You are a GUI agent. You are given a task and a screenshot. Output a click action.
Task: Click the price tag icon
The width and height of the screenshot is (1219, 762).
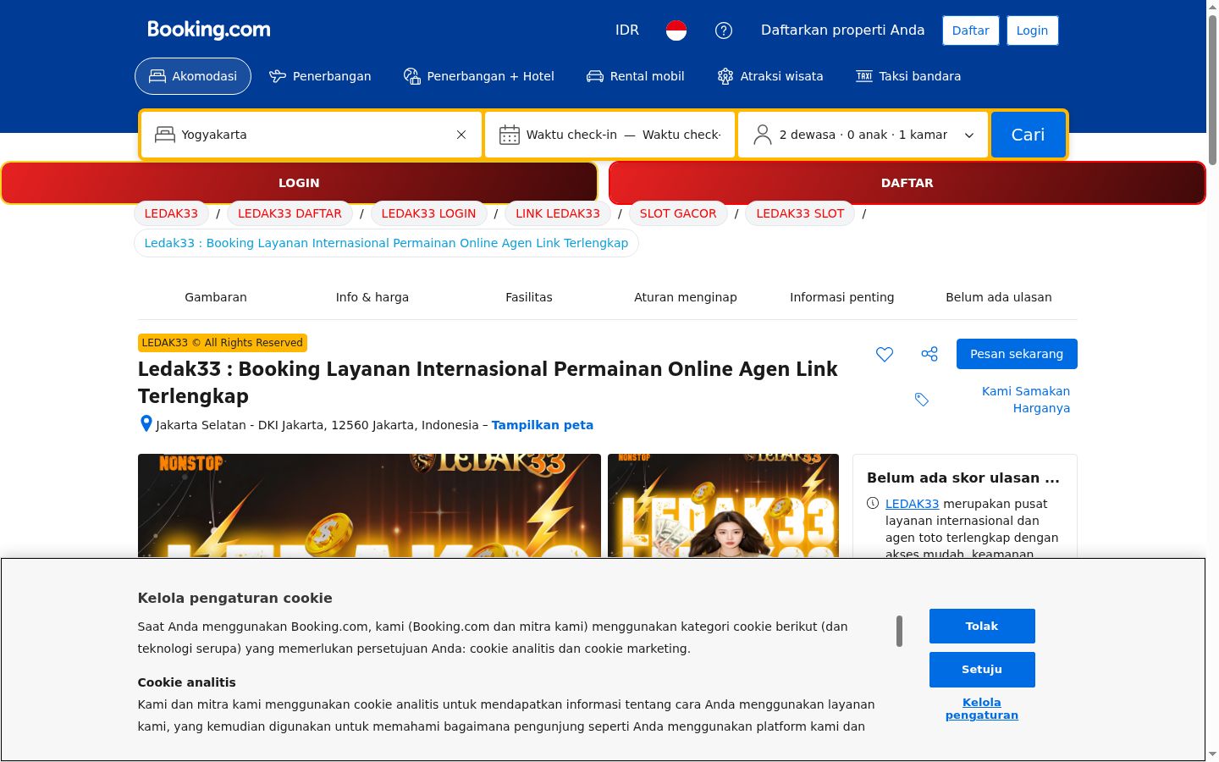pyautogui.click(x=922, y=400)
